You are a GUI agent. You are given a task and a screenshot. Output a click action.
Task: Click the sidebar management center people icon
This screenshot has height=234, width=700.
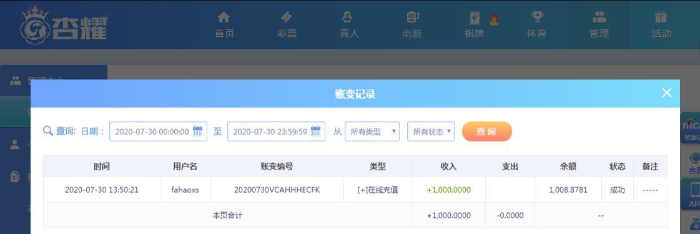click(x=16, y=80)
